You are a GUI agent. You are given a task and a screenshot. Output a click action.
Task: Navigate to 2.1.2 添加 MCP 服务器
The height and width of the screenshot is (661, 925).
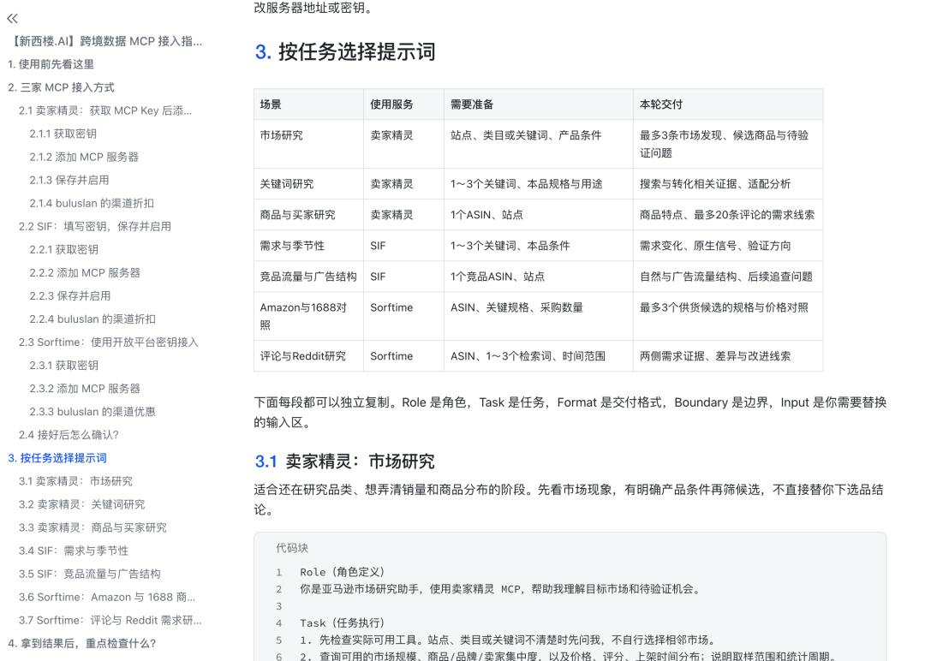coord(84,157)
